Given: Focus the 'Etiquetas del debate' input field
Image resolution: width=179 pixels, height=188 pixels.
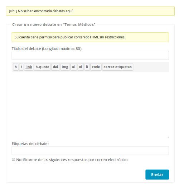Looking at the screenshot, I should (x=90, y=150).
